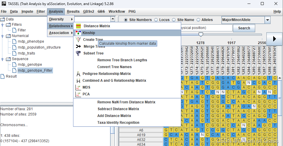
Task: Click the Search button
Action: point(244,28)
